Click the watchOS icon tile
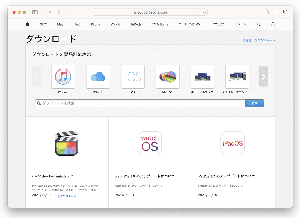Viewport: 300px width, 218px height. (150, 143)
